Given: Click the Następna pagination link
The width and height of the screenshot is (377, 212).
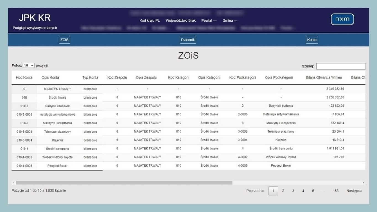Looking at the screenshot, I should [x=354, y=191].
